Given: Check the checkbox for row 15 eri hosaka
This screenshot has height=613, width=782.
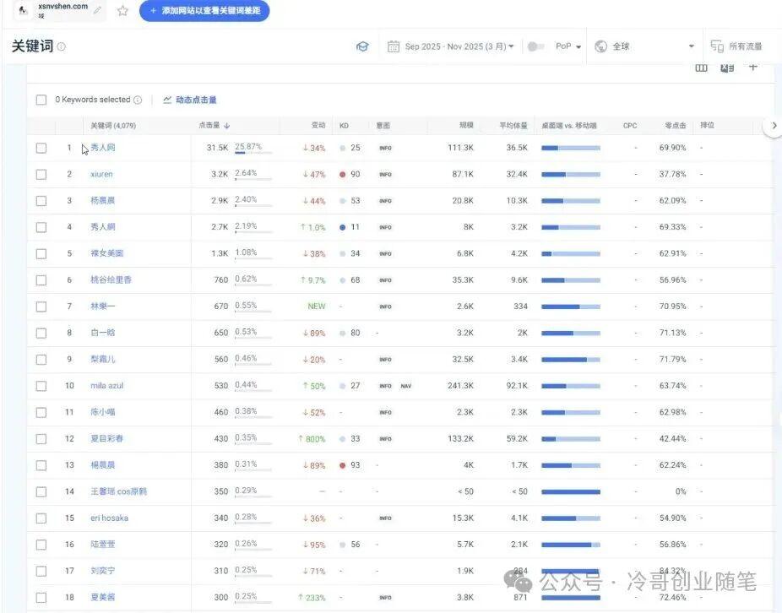Looking at the screenshot, I should 41,518.
